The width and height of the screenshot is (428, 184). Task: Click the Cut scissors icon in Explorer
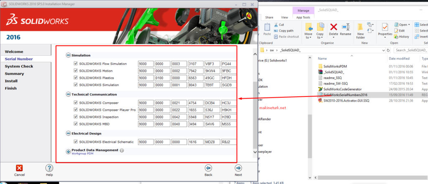[276, 25]
